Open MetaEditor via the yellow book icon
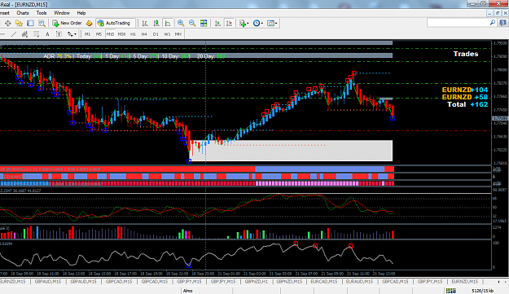This screenshot has height=294, width=509. (x=89, y=23)
